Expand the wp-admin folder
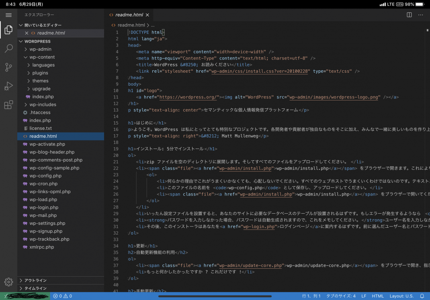Viewport: 430px width, 300px height. pos(26,49)
